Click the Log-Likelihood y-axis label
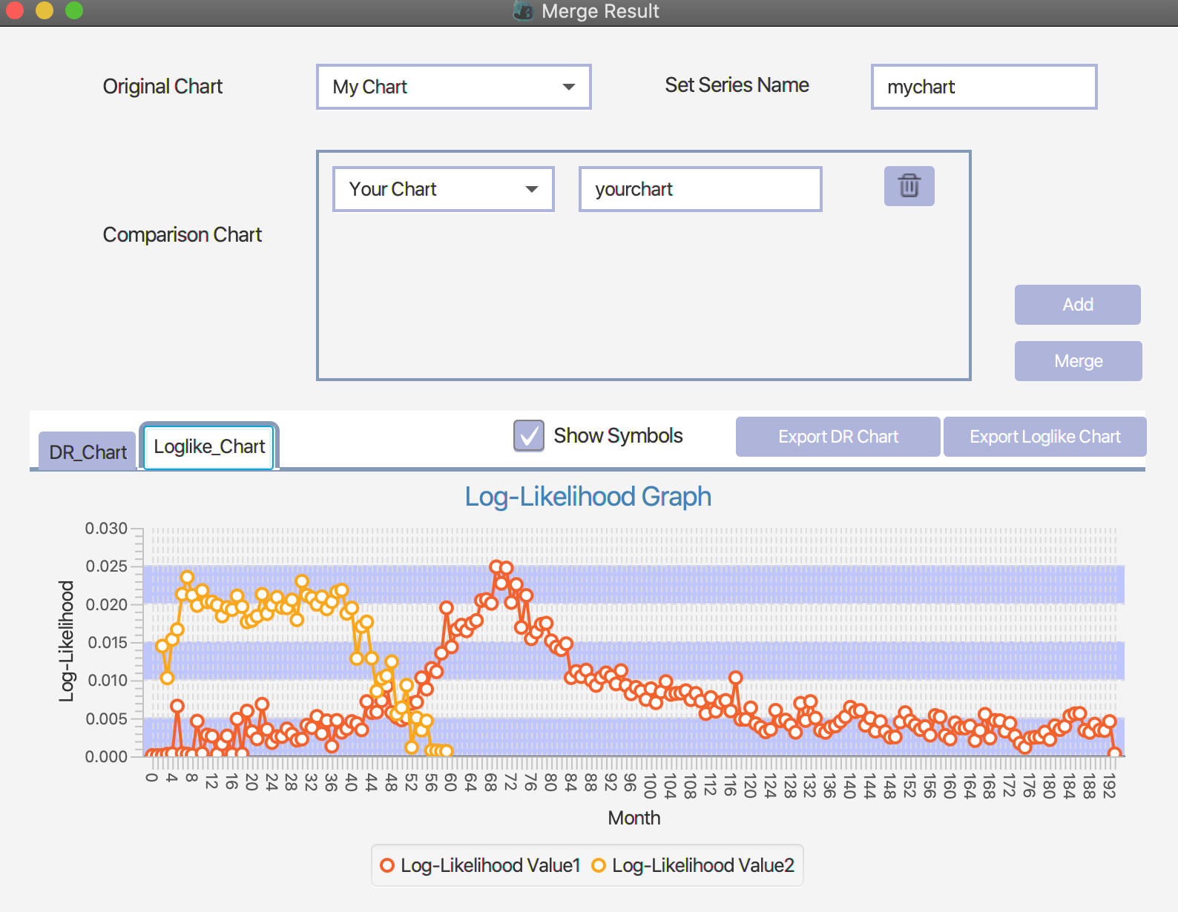The image size is (1178, 912). [x=67, y=641]
